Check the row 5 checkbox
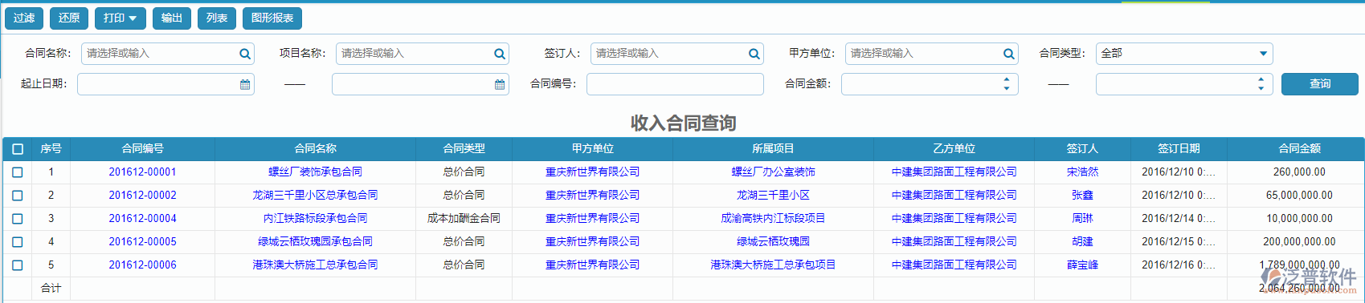Screen dimensions: 1365x303 pyautogui.click(x=18, y=265)
